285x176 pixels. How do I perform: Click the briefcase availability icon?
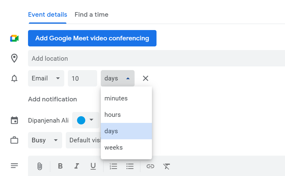click(14, 140)
